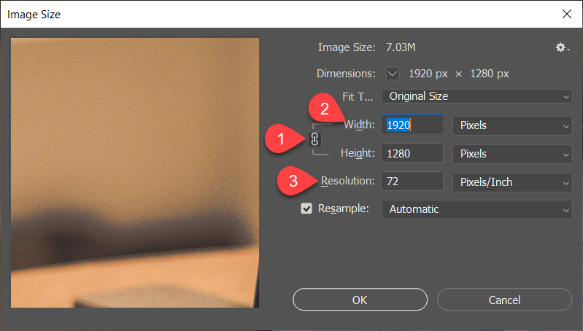Expand the Dimensions unit chevron

(x=393, y=74)
